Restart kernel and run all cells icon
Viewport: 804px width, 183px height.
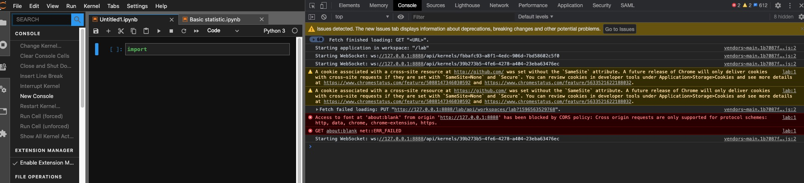[196, 31]
